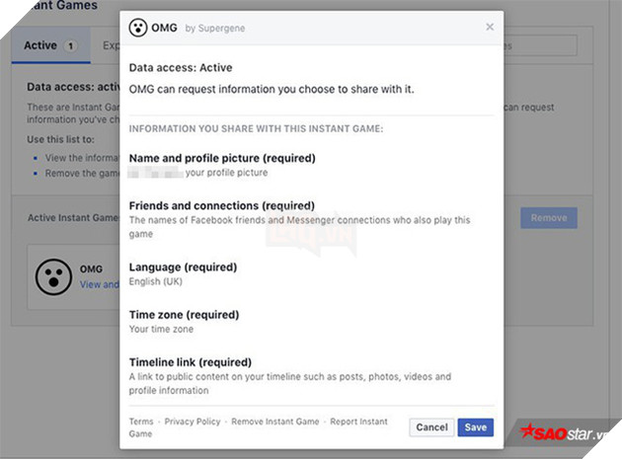
Task: Click the OMG game icon in background list
Action: [x=53, y=277]
